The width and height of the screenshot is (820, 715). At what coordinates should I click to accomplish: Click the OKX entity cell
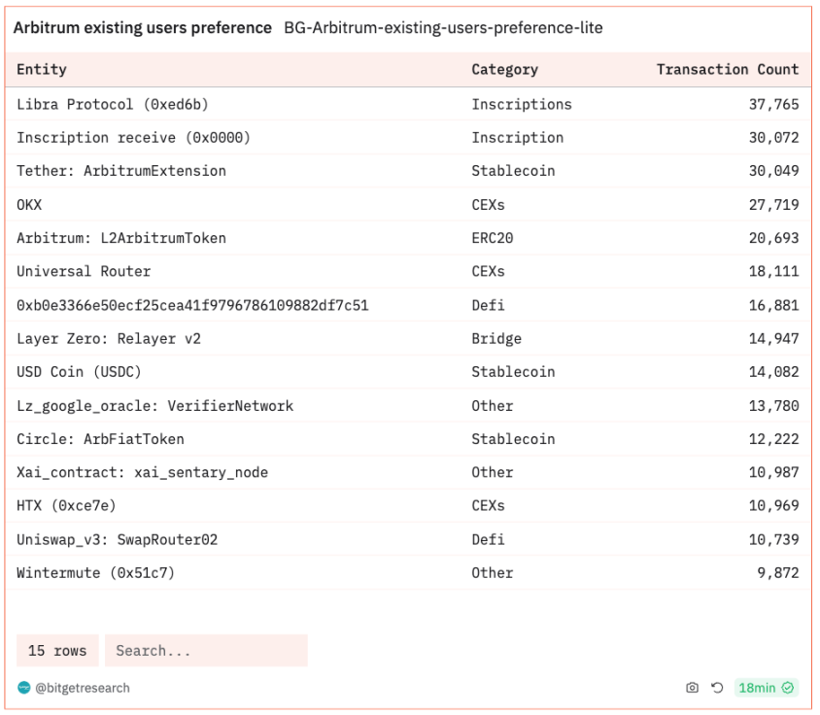pyautogui.click(x=29, y=205)
